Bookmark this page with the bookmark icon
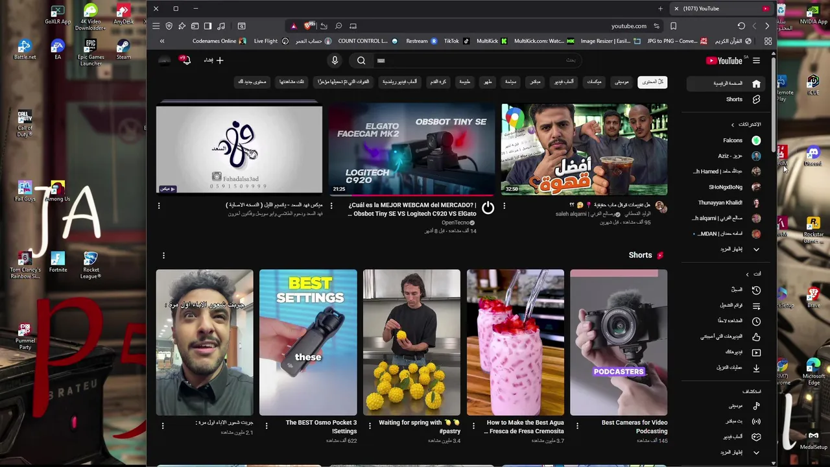 coord(673,26)
